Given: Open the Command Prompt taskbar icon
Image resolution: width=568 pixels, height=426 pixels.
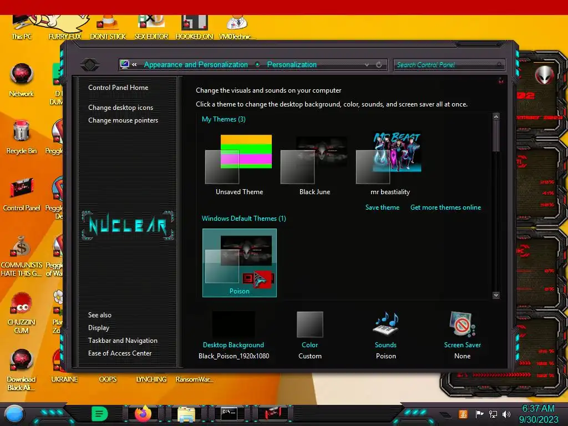Looking at the screenshot, I should click(229, 413).
